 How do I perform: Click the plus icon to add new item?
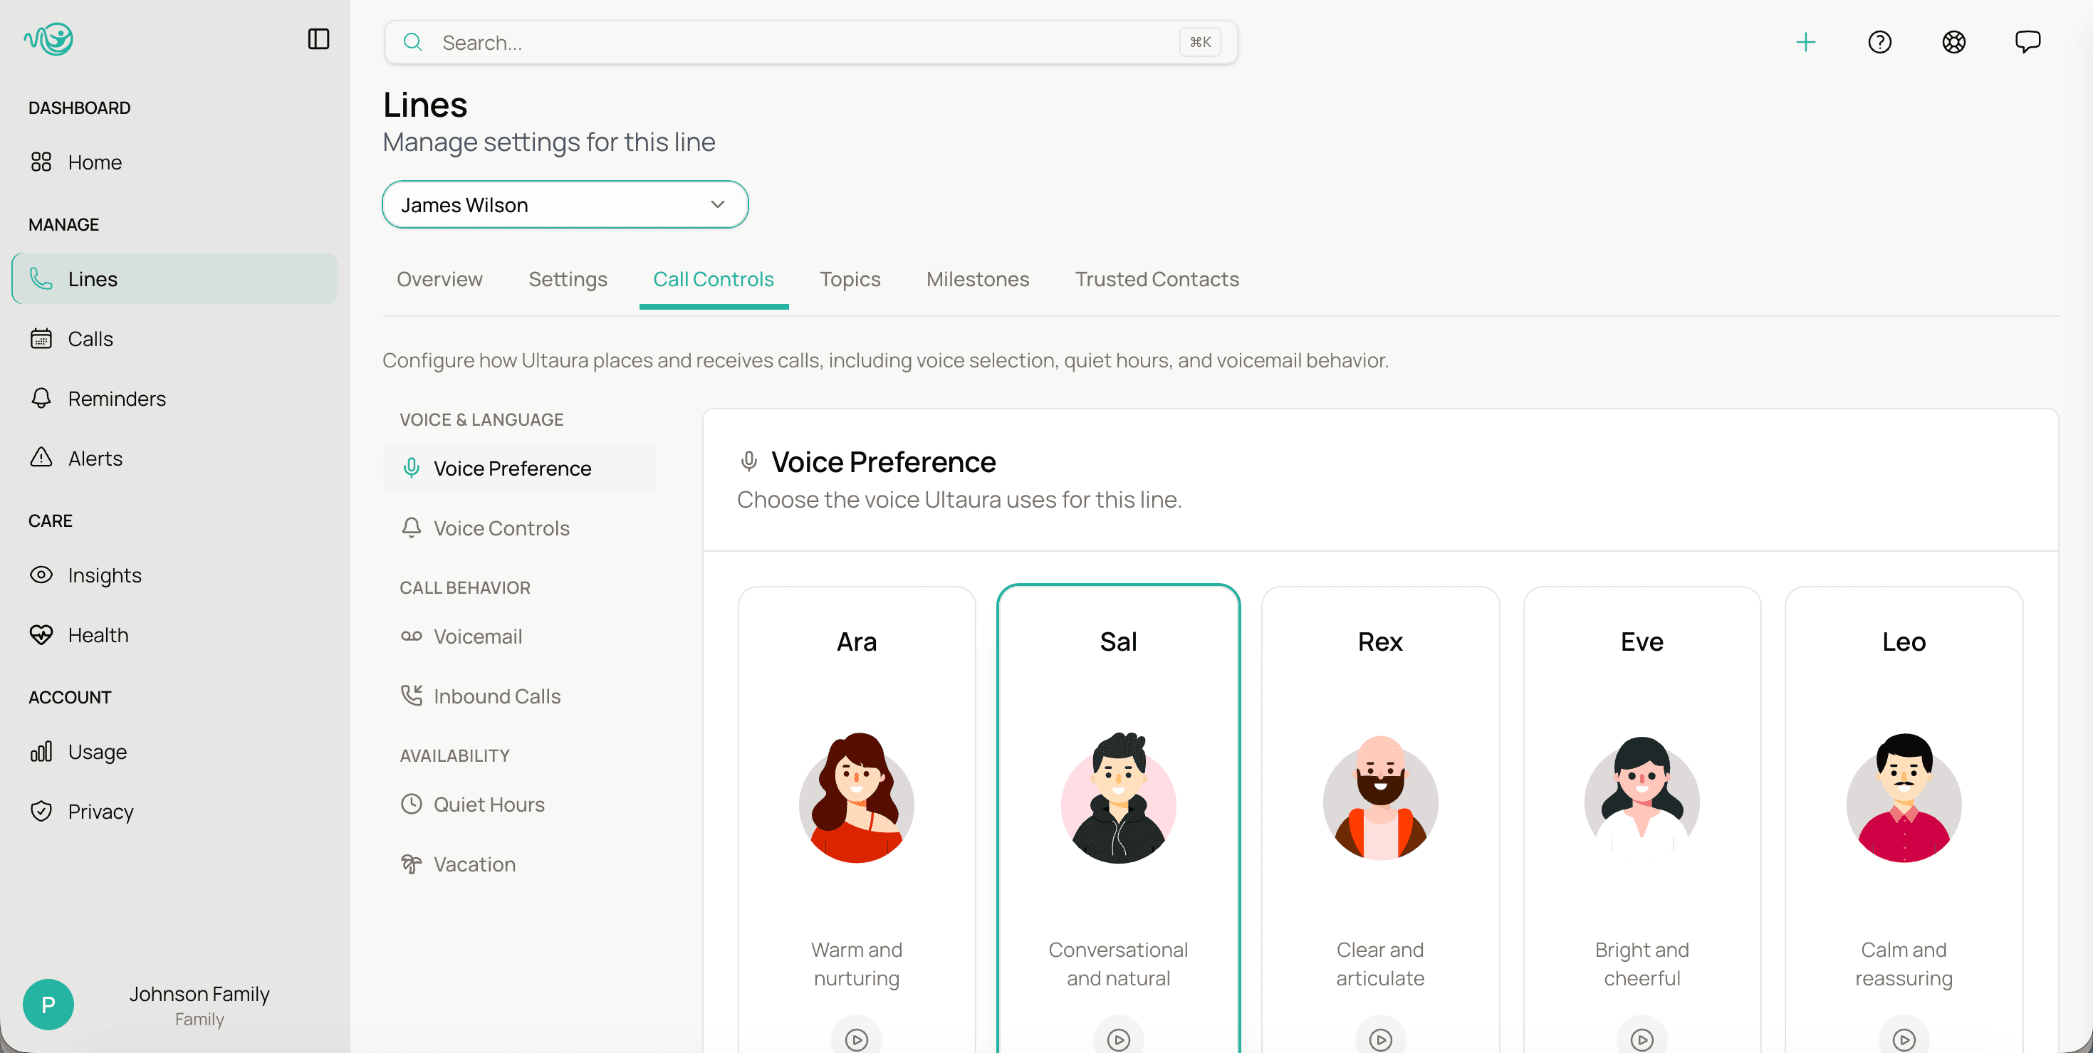[x=1806, y=42]
